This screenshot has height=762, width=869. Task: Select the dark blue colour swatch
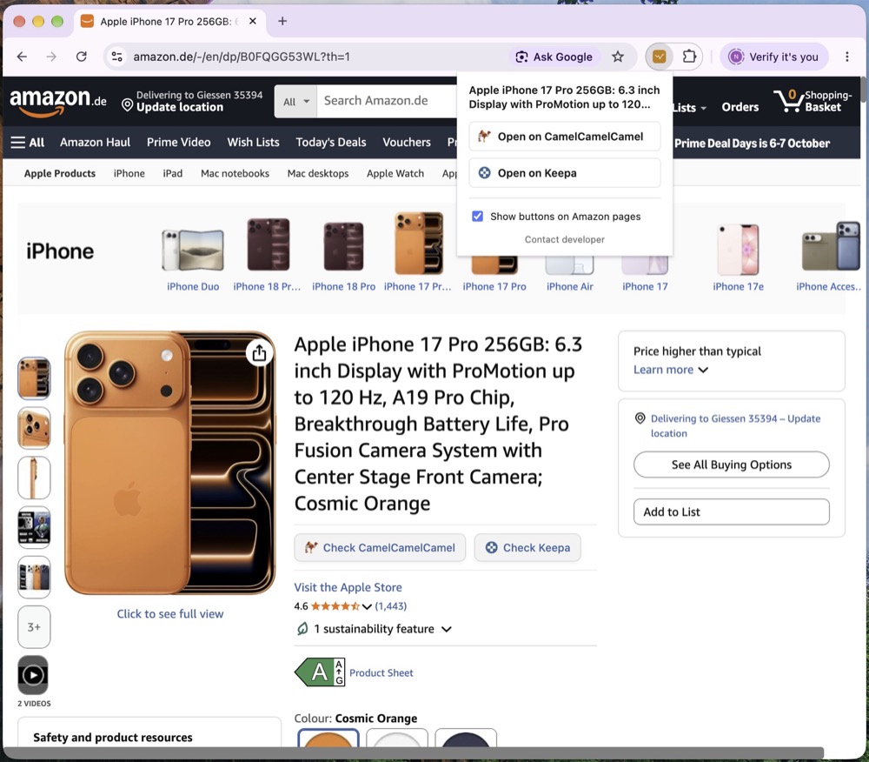point(466,738)
